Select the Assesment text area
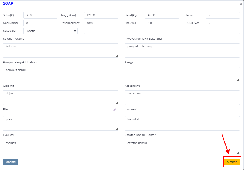Image resolution: width=244 pixels, height=170 pixels. click(x=182, y=98)
